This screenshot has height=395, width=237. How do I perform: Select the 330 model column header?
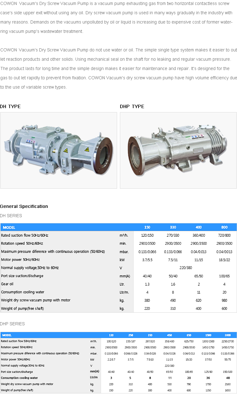click(x=173, y=227)
